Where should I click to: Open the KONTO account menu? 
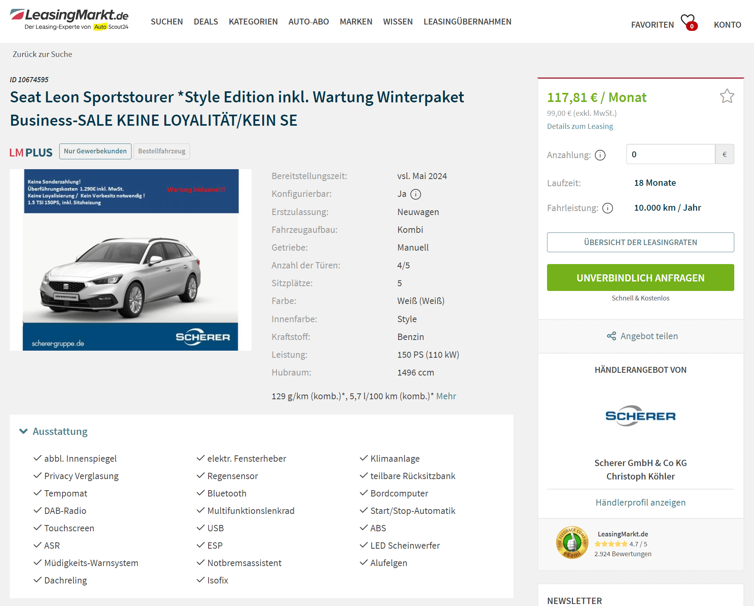[x=728, y=25]
